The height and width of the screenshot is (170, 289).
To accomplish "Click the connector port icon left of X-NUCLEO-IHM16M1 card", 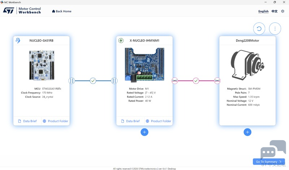I will [x=114, y=81].
